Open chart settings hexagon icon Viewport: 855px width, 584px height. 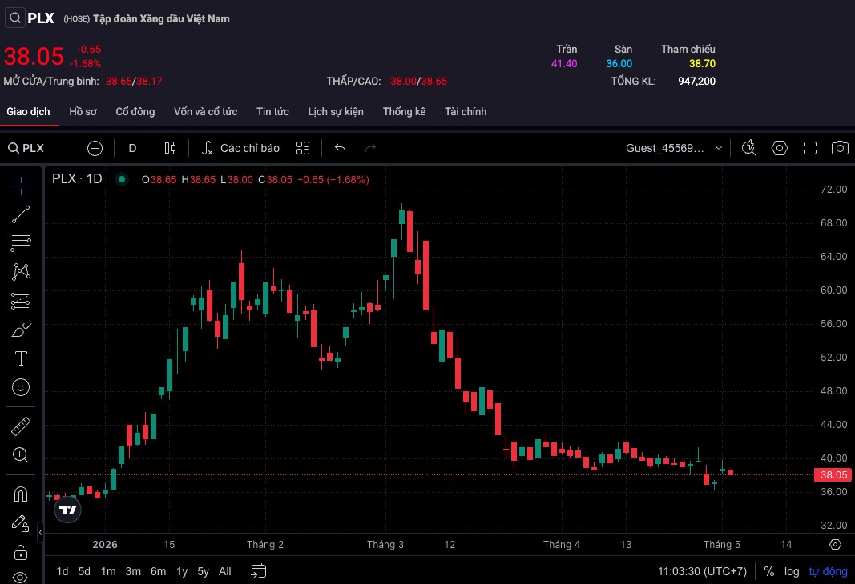click(x=780, y=148)
